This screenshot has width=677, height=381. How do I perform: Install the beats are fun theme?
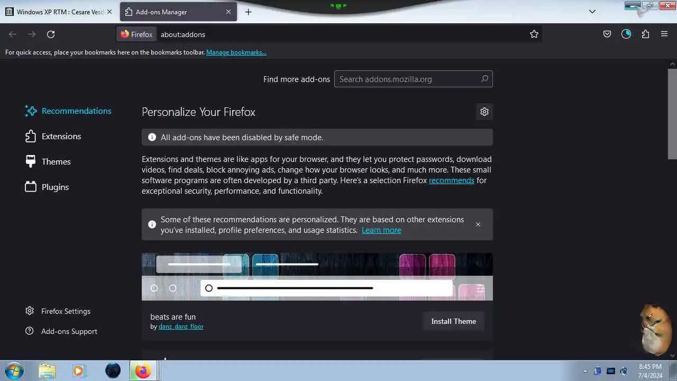pyautogui.click(x=454, y=321)
